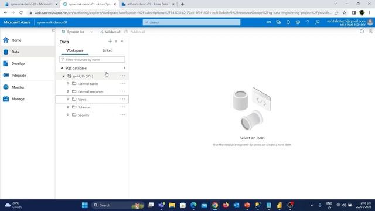
Task: Open more actions for gold_db (SQL)
Action: [122, 76]
